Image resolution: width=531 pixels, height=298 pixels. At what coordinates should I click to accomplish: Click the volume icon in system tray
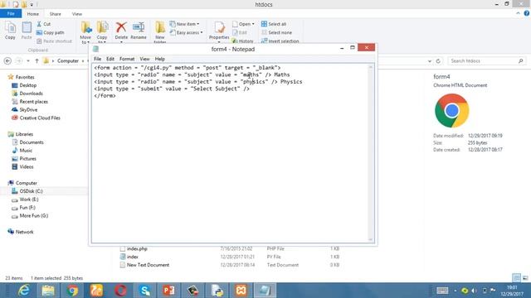point(474,291)
